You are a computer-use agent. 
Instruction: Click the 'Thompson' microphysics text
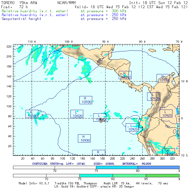[x=90, y=183]
